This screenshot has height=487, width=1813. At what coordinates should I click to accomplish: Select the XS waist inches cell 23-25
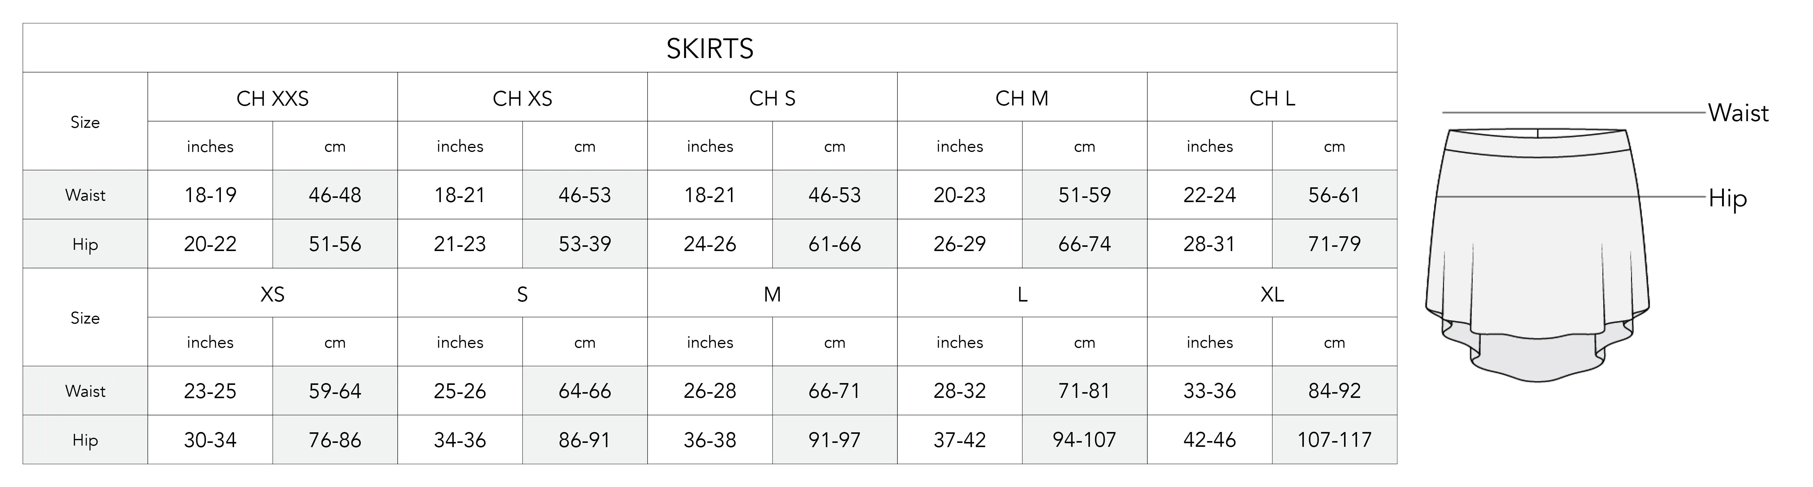(x=210, y=391)
